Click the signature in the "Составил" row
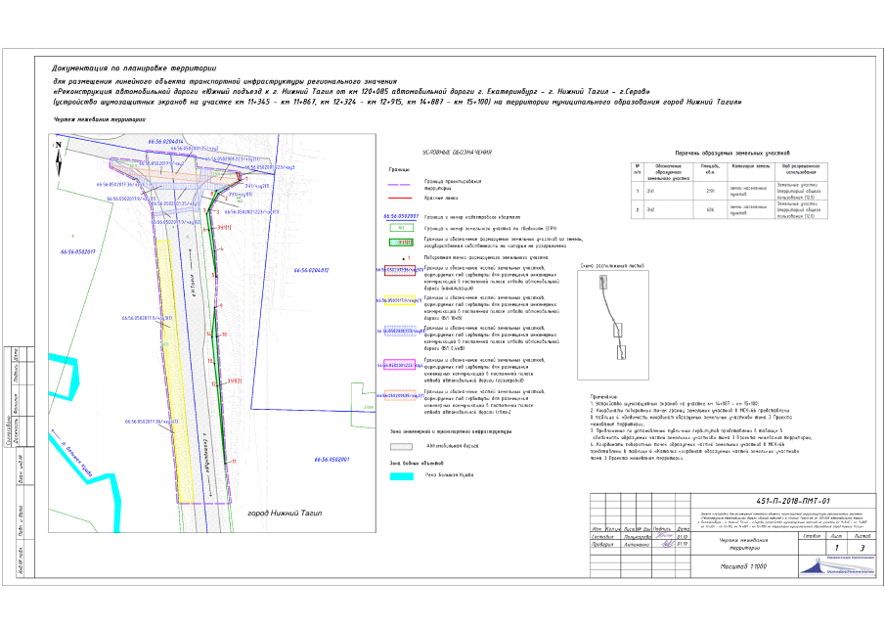The width and height of the screenshot is (885, 626). click(x=665, y=536)
